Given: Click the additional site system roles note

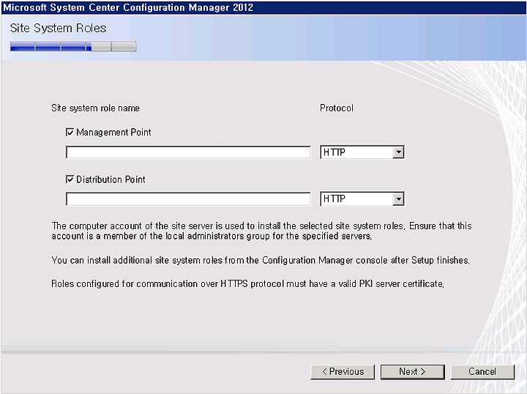Looking at the screenshot, I should pos(261,261).
